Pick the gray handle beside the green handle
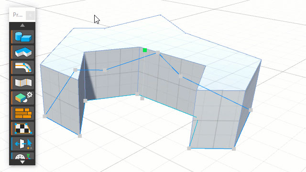 point(158,53)
